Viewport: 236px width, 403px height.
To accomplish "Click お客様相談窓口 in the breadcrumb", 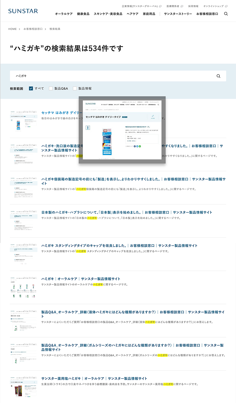I will [33, 29].
